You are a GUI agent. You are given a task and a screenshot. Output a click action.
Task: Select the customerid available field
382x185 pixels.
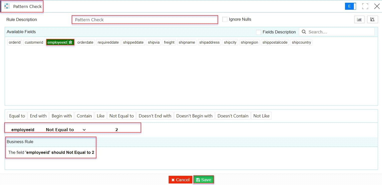(34, 42)
